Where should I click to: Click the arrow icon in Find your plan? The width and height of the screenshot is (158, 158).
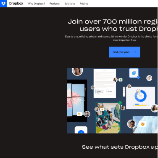tap(134, 52)
